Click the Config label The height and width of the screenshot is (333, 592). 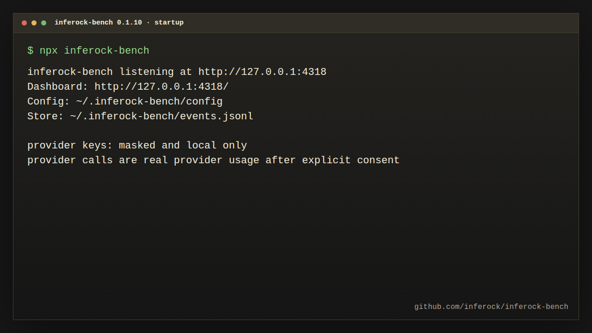(49, 102)
